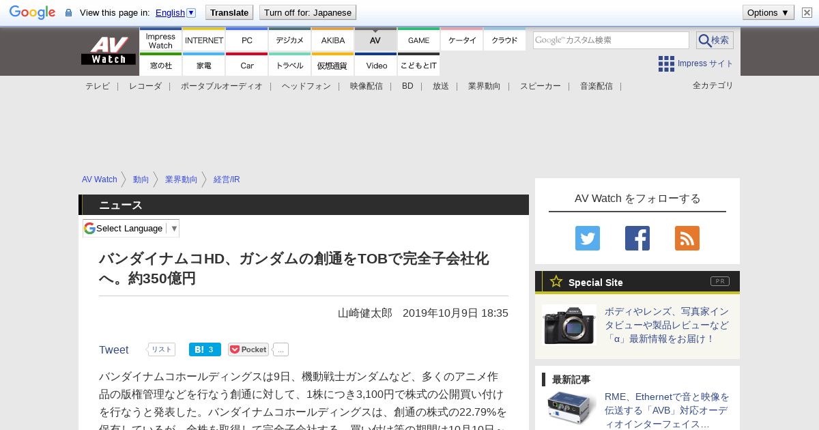Go to 音楽配信 category
Image resolution: width=819 pixels, height=430 pixels.
coord(597,86)
